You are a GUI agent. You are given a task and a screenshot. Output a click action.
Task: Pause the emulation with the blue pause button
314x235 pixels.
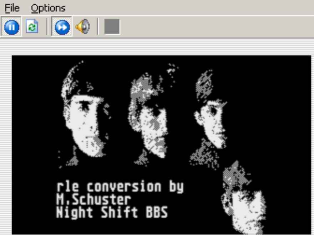point(12,27)
